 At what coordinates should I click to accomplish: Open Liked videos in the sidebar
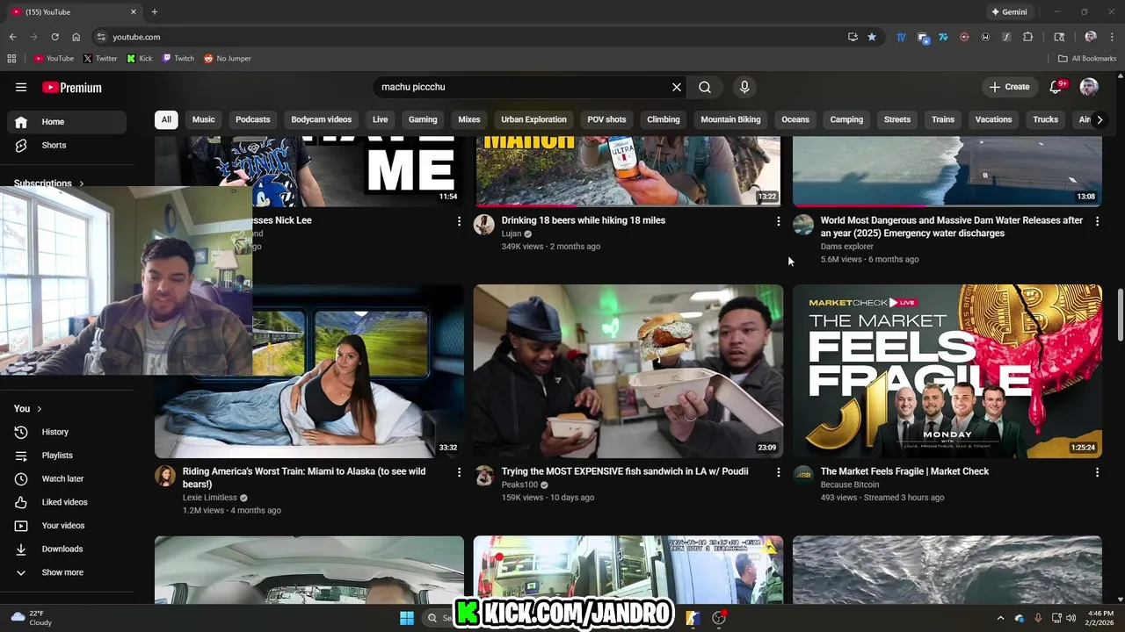pyautogui.click(x=67, y=502)
